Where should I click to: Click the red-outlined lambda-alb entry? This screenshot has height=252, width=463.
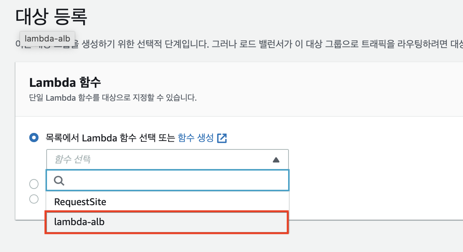(x=167, y=222)
